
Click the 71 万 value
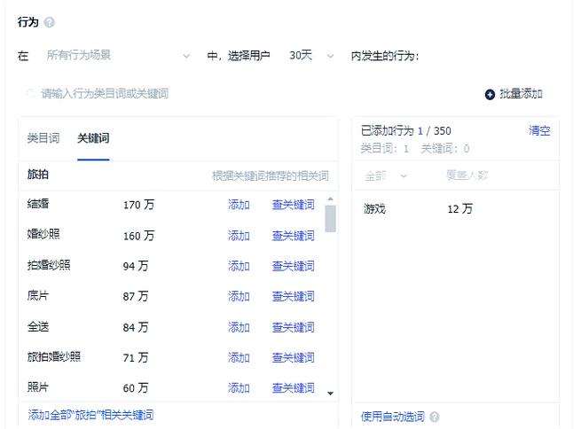tap(136, 358)
